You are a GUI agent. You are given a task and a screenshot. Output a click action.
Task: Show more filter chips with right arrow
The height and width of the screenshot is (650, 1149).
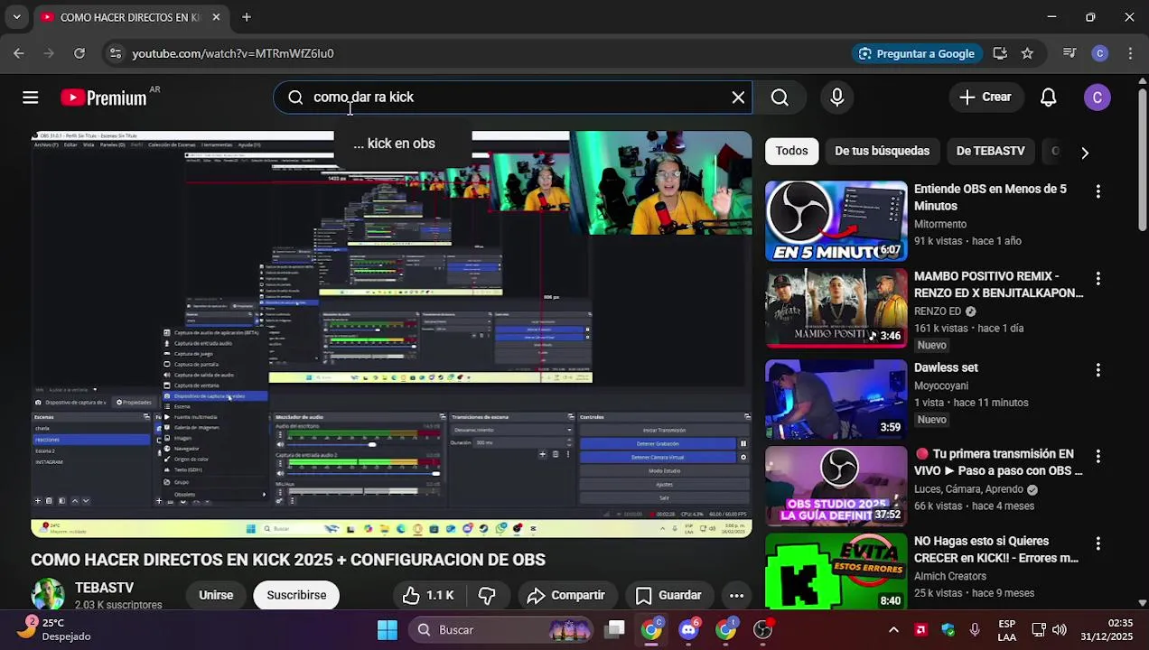(x=1085, y=153)
